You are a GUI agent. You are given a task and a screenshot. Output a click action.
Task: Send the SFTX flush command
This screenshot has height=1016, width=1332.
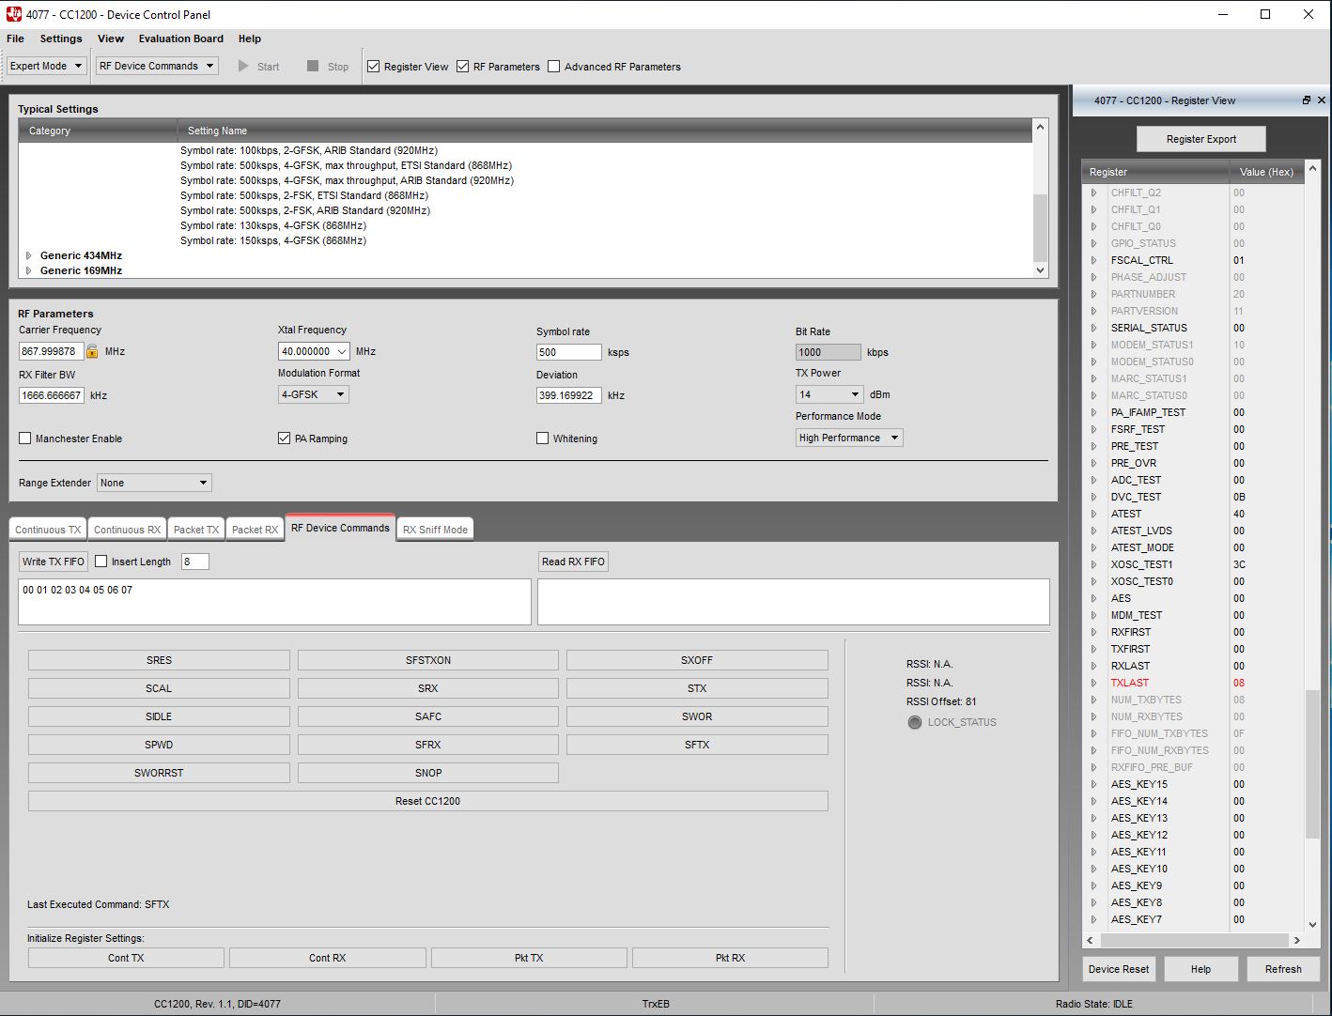click(x=697, y=745)
